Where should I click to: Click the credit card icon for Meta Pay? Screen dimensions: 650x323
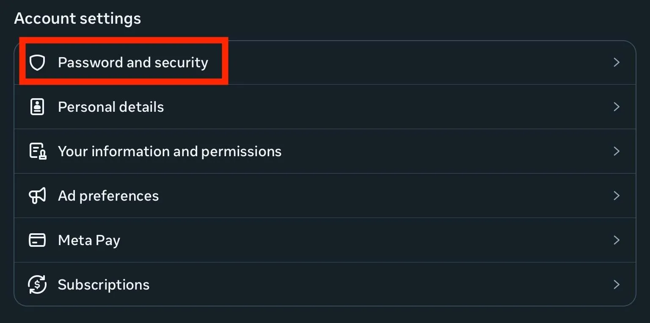point(37,240)
